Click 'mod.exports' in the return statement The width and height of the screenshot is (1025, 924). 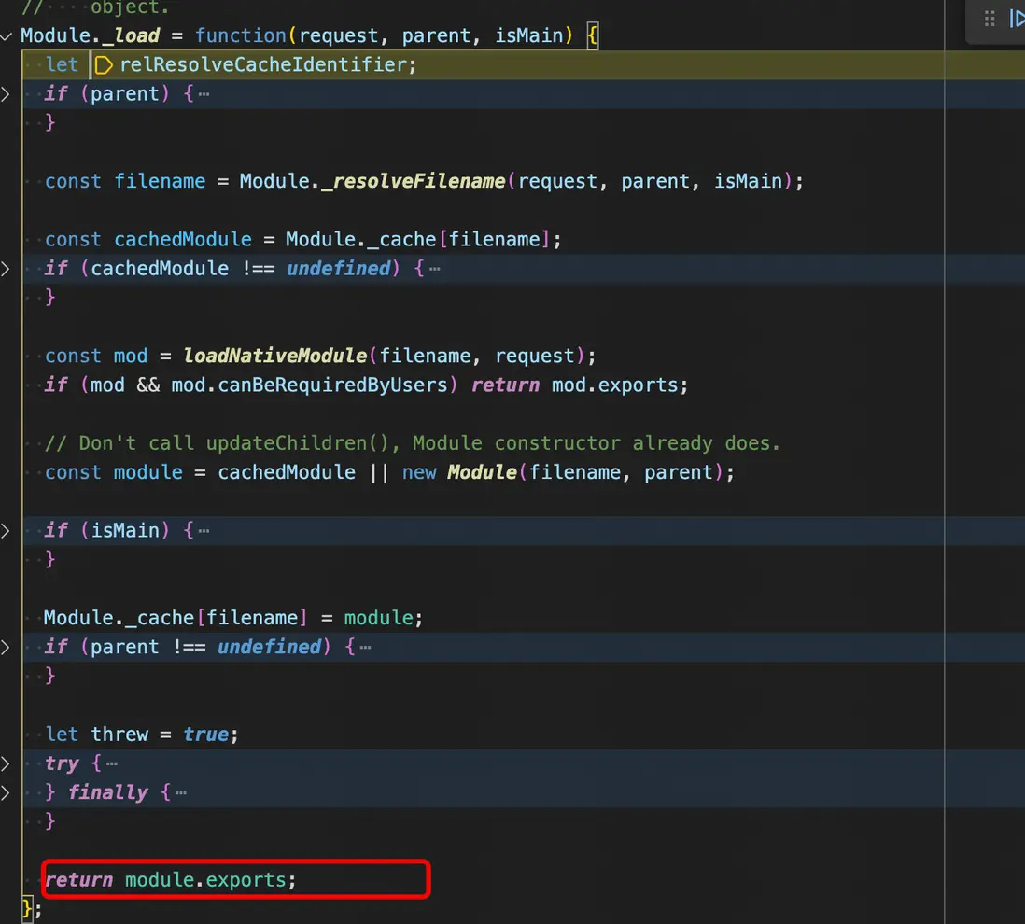tap(614, 385)
